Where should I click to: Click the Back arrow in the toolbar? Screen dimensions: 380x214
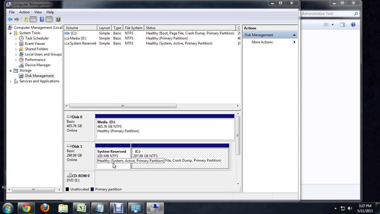10,19
